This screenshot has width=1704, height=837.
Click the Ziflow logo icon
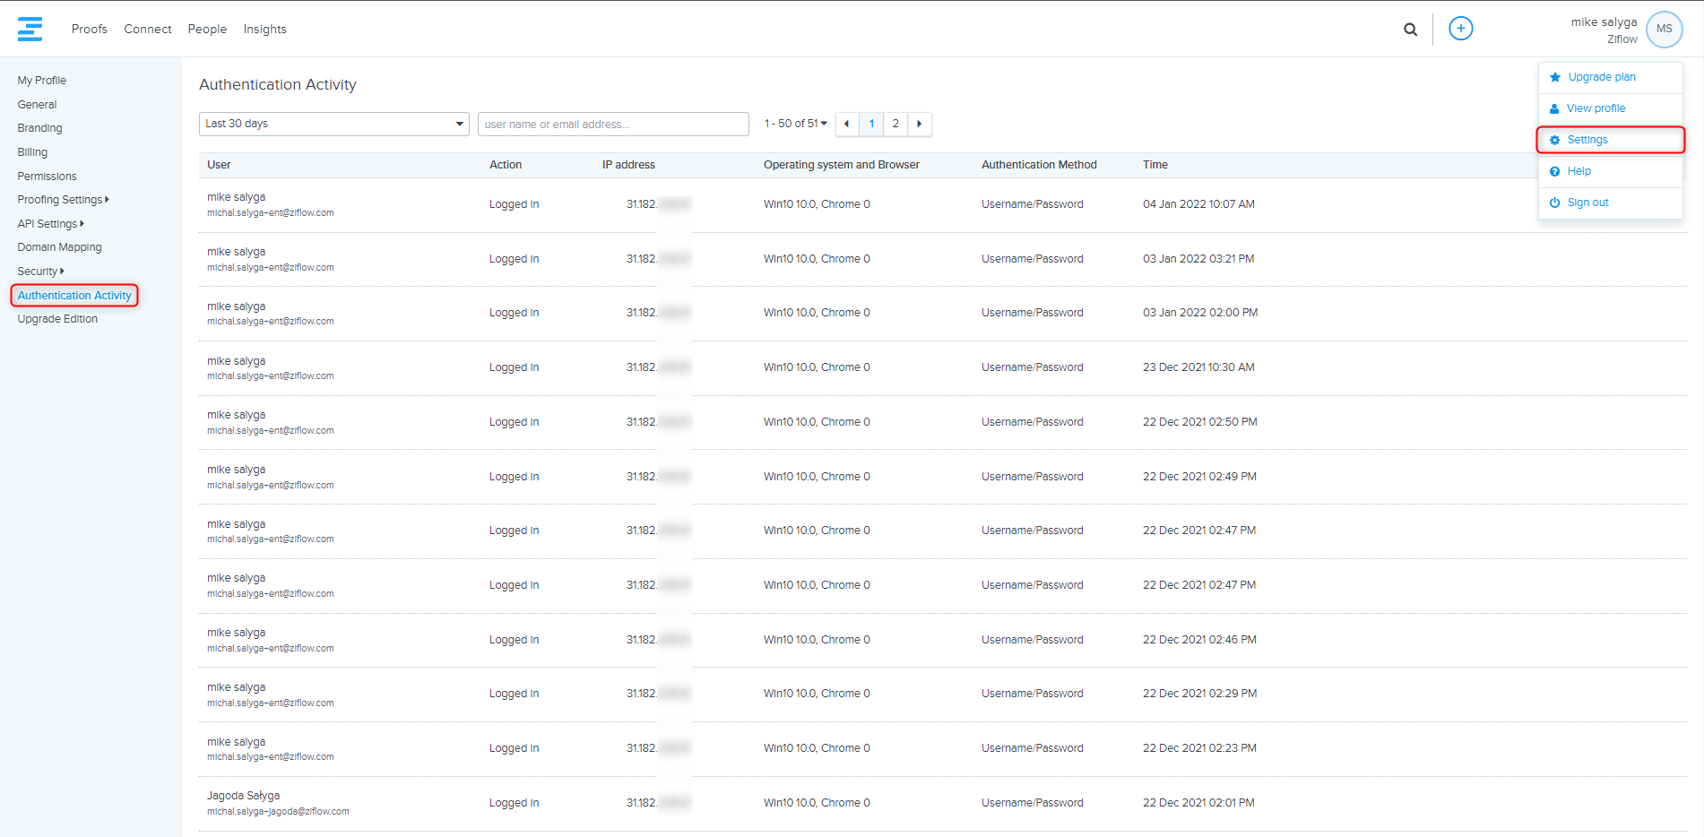click(x=30, y=29)
